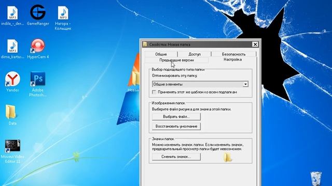Open the Нагора - Кольщик MP3 file

click(63, 13)
